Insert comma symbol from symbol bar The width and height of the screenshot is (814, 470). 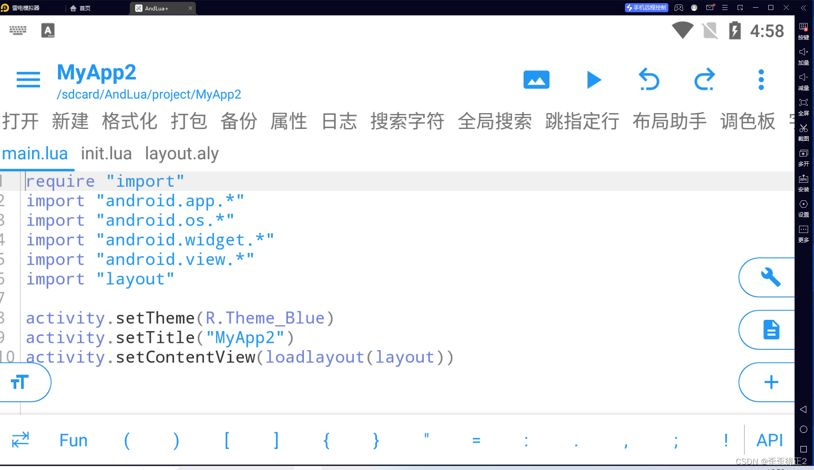click(626, 446)
